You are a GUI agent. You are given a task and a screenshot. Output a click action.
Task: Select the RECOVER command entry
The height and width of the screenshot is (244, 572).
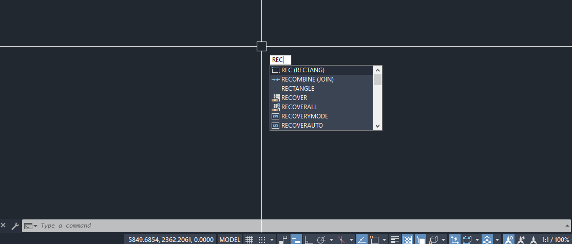tap(322, 97)
